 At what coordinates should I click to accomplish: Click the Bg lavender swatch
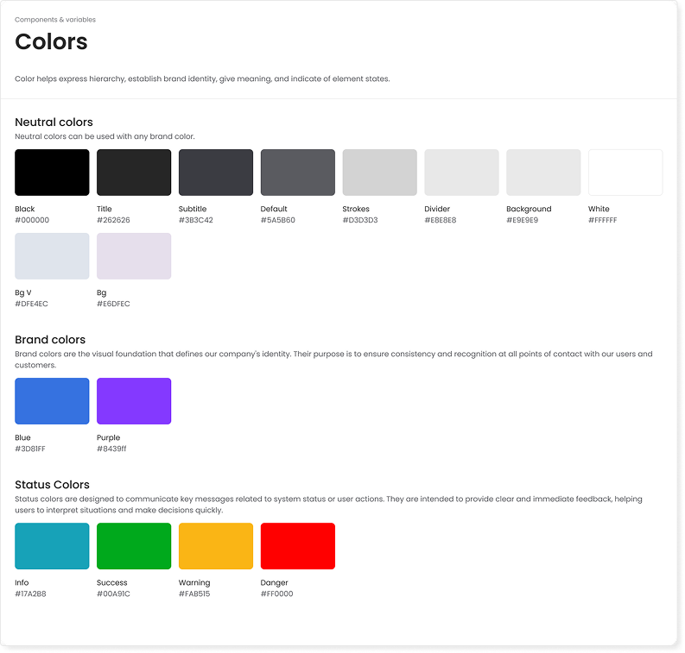[134, 256]
